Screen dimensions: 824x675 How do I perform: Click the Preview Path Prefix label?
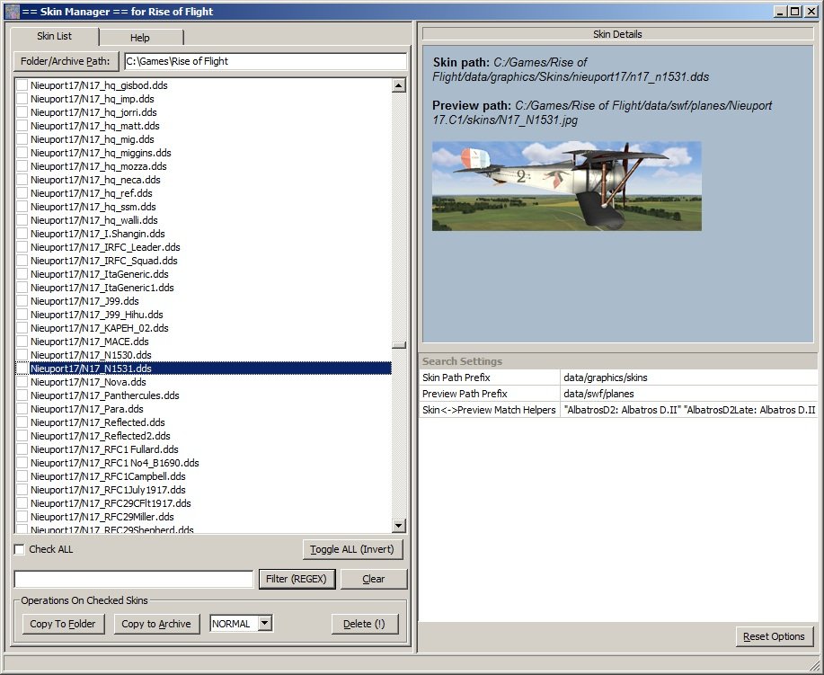(x=465, y=394)
